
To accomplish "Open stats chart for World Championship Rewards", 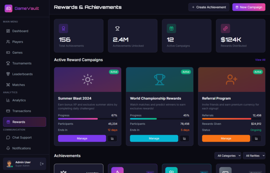I will tap(185, 138).
